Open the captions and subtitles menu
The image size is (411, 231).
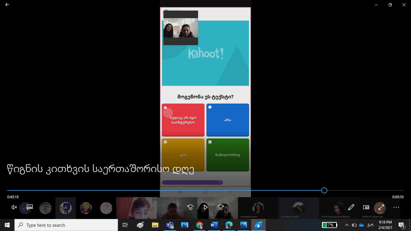(29, 207)
